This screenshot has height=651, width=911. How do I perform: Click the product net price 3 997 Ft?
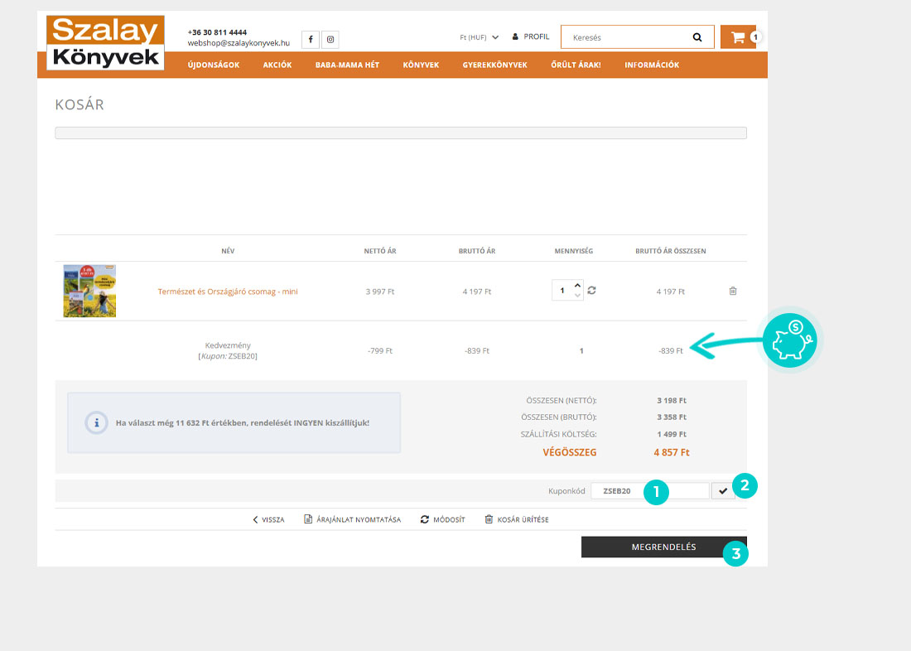380,292
